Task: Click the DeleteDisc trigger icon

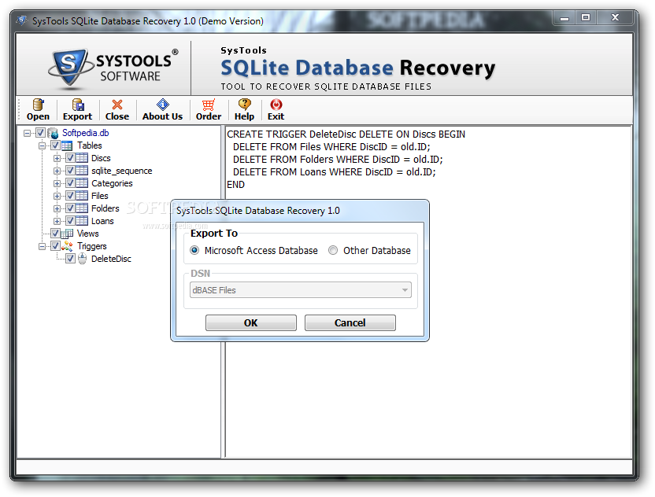Action: [x=83, y=259]
